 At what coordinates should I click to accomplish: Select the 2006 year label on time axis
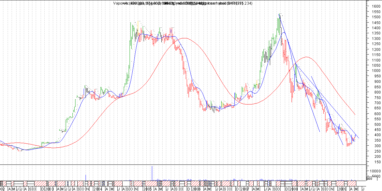point(196,189)
